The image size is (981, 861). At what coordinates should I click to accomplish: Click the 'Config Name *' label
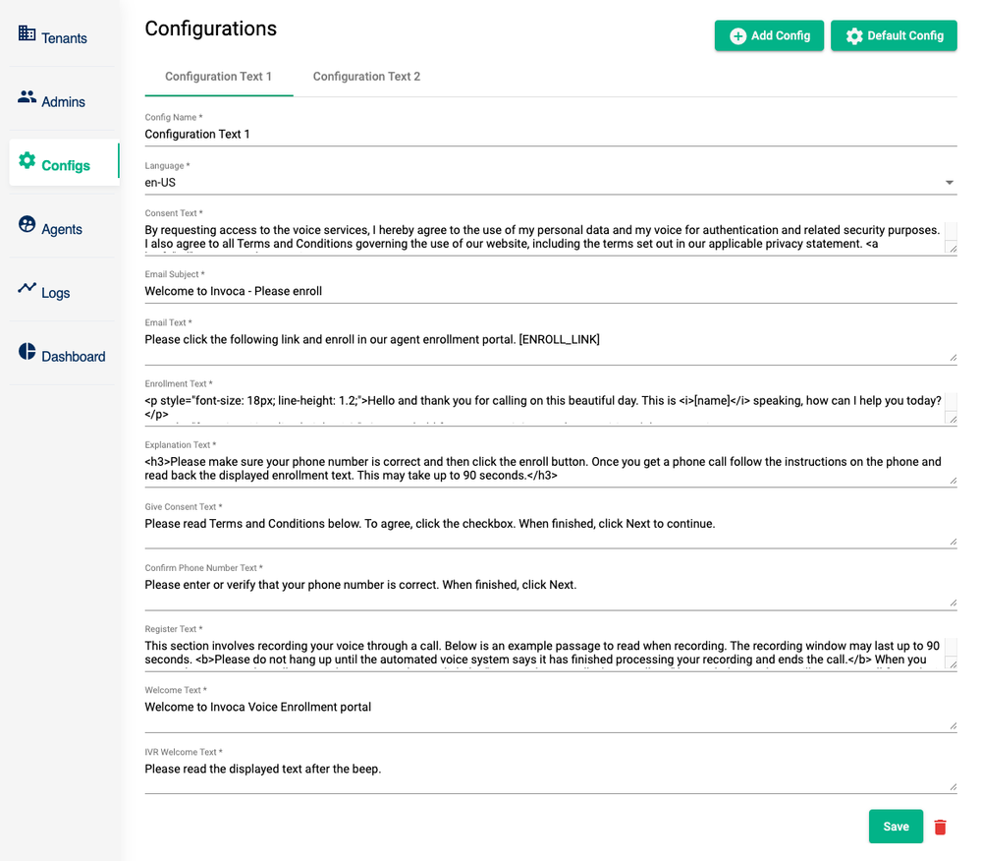click(x=174, y=117)
